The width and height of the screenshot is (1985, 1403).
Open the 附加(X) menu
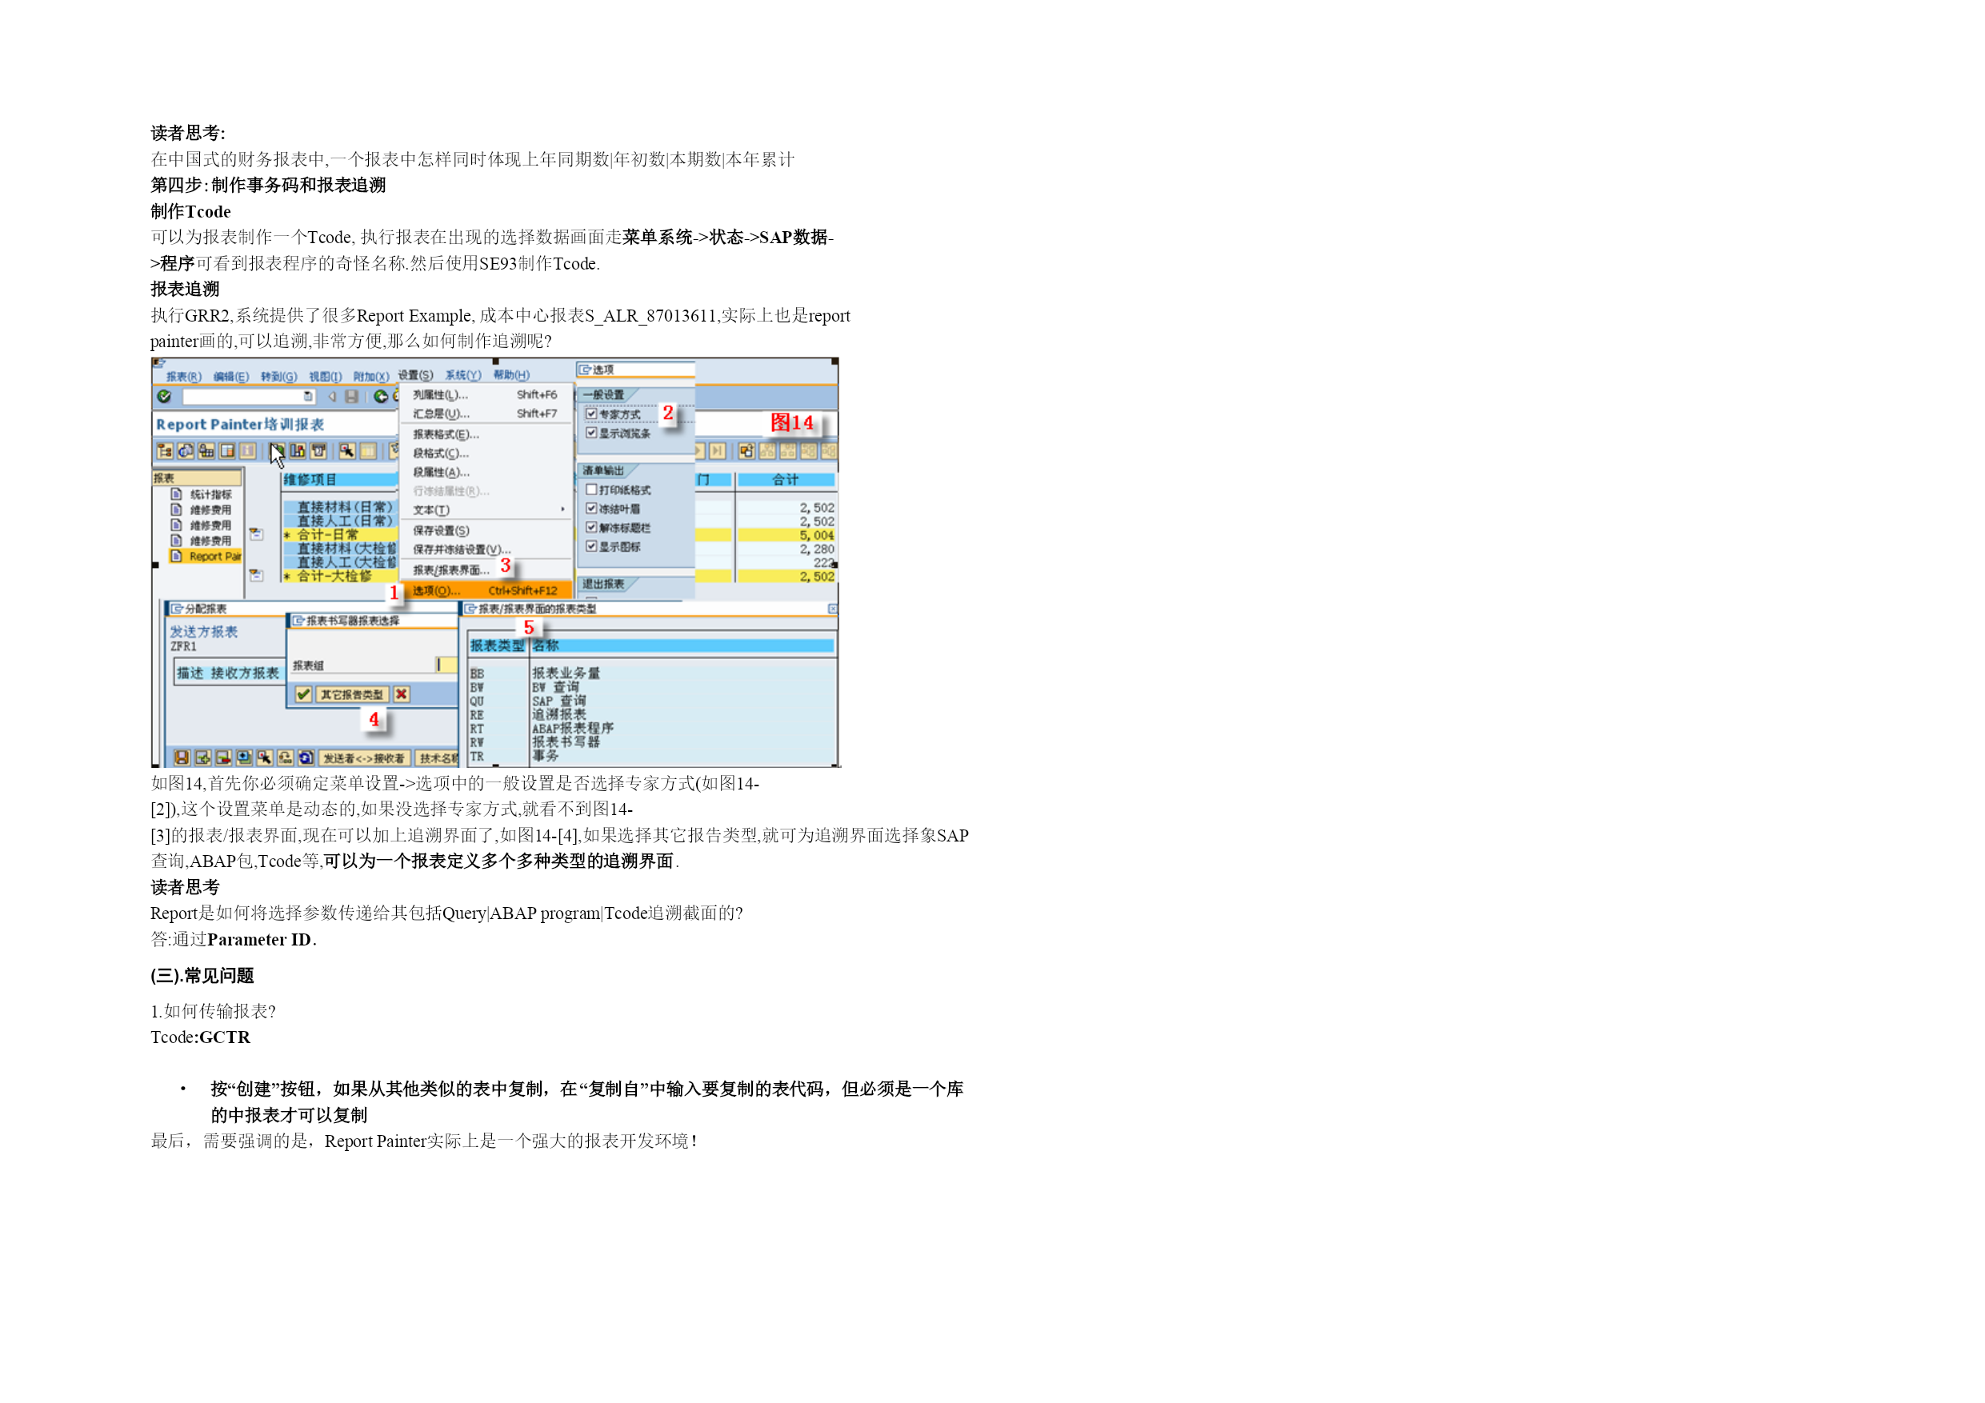[x=371, y=376]
